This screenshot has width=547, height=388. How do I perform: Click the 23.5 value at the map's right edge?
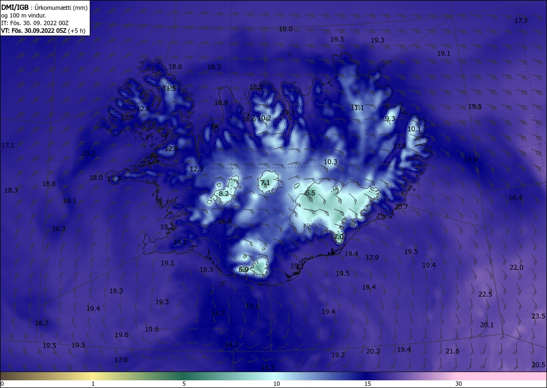538,316
